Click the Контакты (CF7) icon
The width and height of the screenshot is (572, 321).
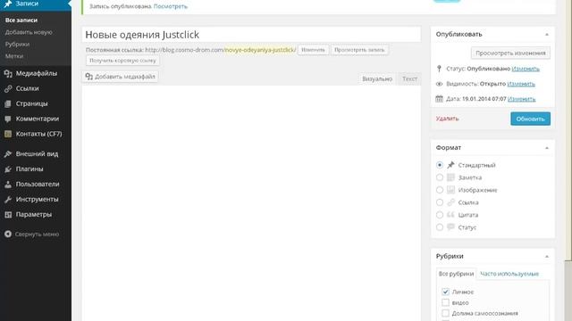coord(8,134)
